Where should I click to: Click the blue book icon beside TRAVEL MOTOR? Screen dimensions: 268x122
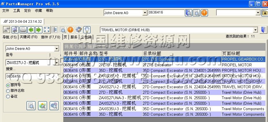263,30
